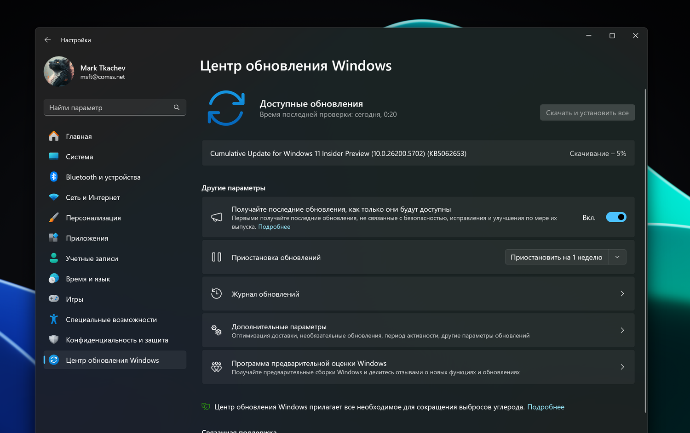The height and width of the screenshot is (433, 690).
Task: Click the Время и язык globe clock icon
Action: click(x=54, y=279)
